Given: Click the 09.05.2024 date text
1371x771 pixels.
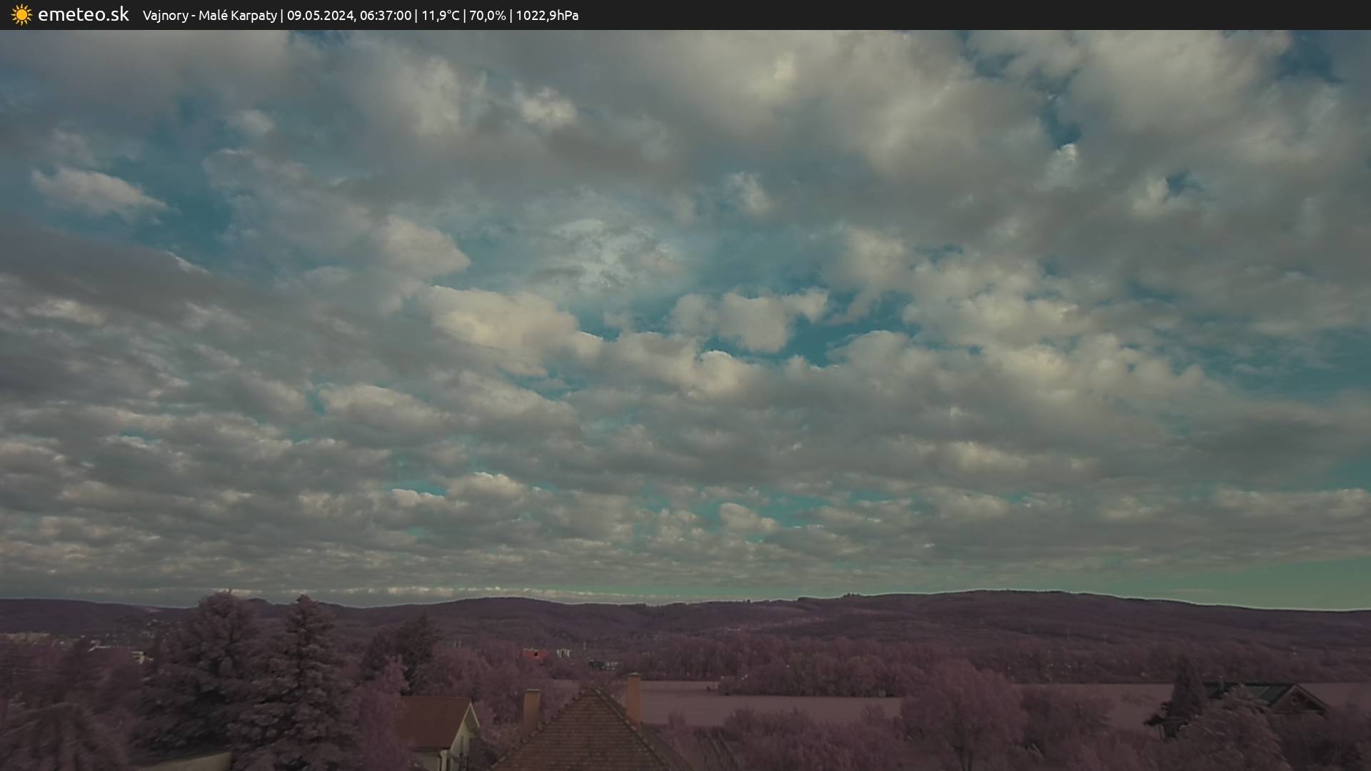Looking at the screenshot, I should [320, 15].
